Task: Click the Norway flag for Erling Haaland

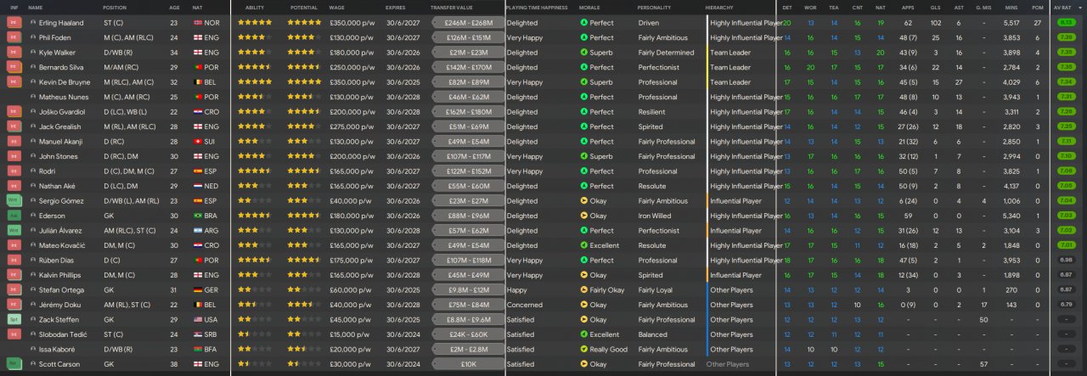Action: [198, 23]
